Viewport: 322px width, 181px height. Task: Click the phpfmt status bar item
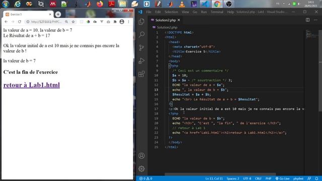(298, 178)
